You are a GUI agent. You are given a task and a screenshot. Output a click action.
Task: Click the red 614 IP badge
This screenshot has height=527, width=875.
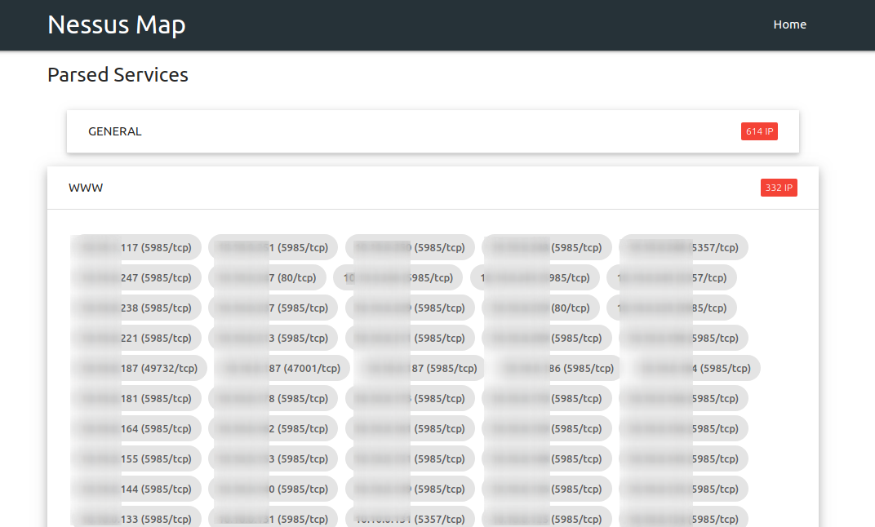[759, 131]
